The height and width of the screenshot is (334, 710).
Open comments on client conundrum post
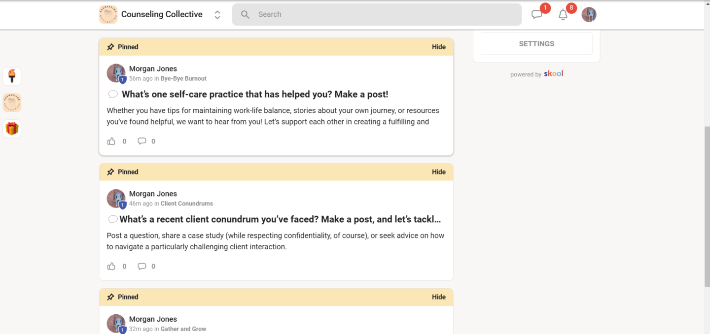click(x=142, y=267)
